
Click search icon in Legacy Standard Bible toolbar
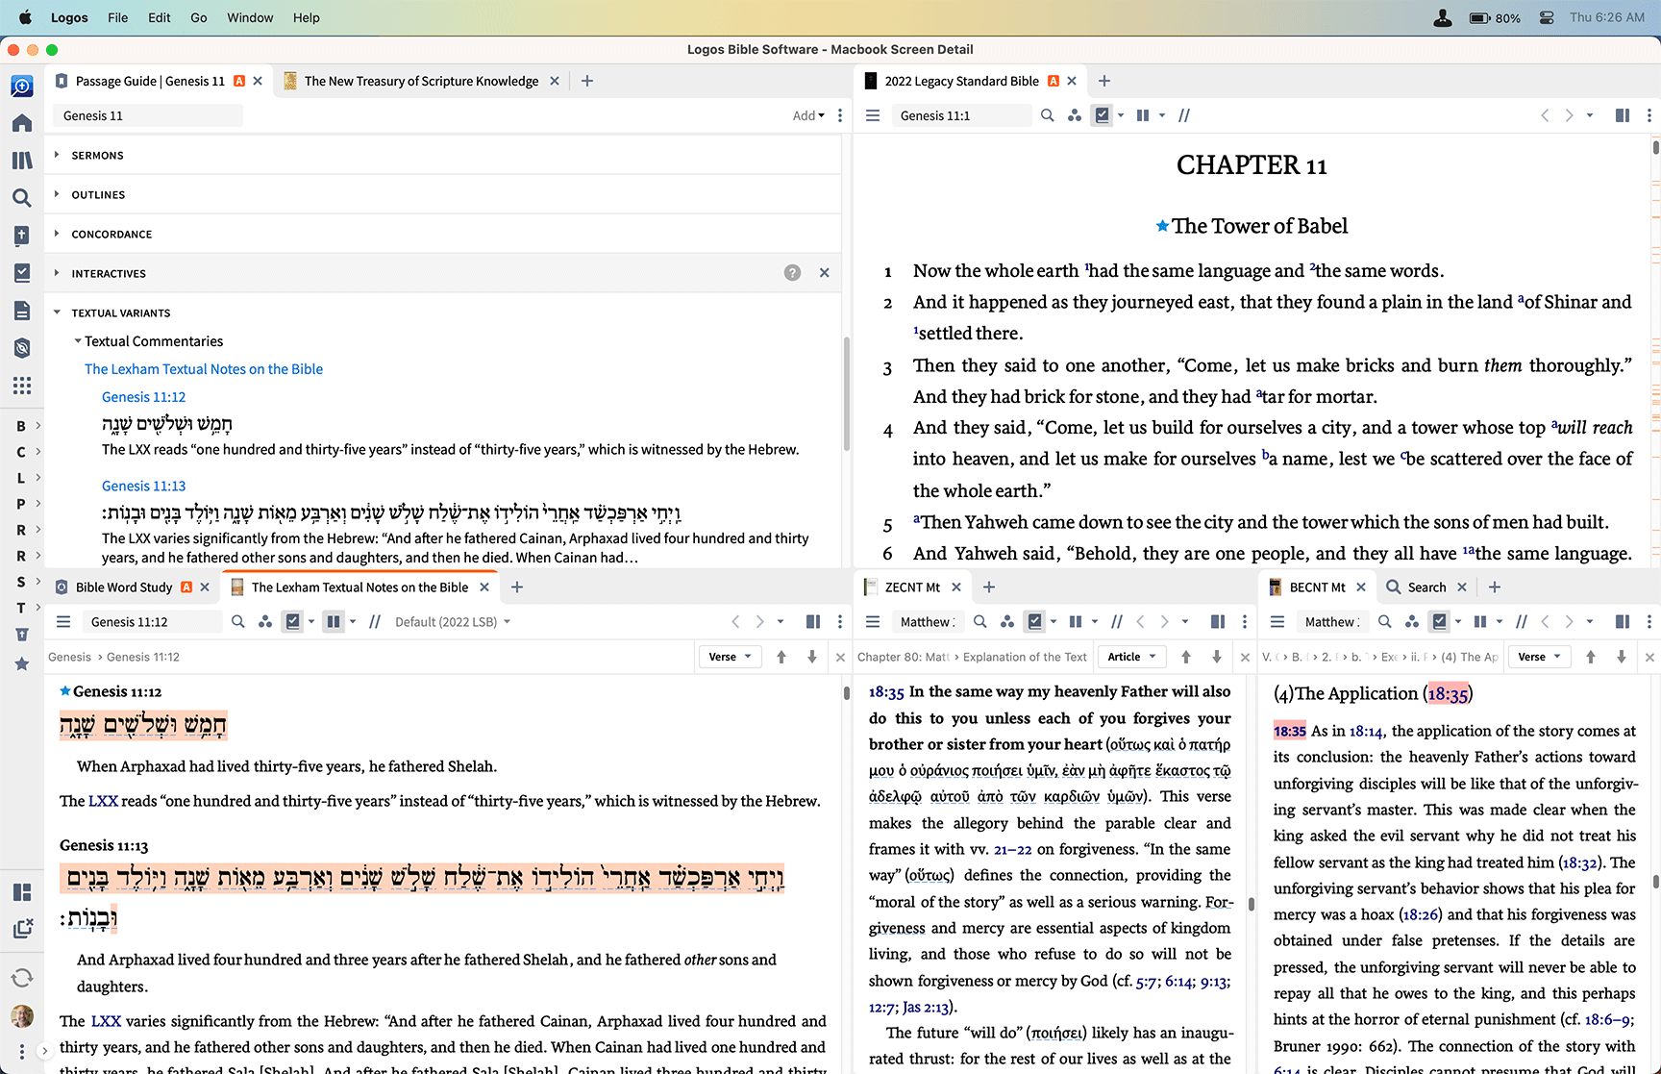pyautogui.click(x=1048, y=115)
